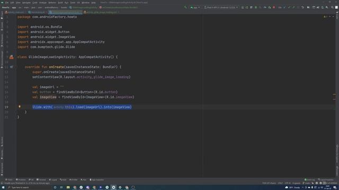Click the Windows Start button
339x190 pixels.
click(3, 187)
